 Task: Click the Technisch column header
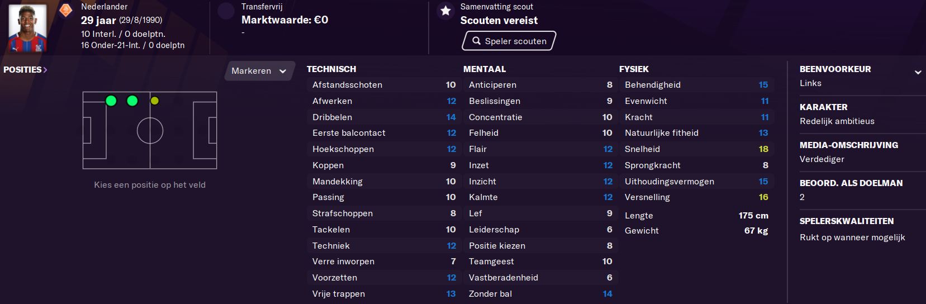331,69
